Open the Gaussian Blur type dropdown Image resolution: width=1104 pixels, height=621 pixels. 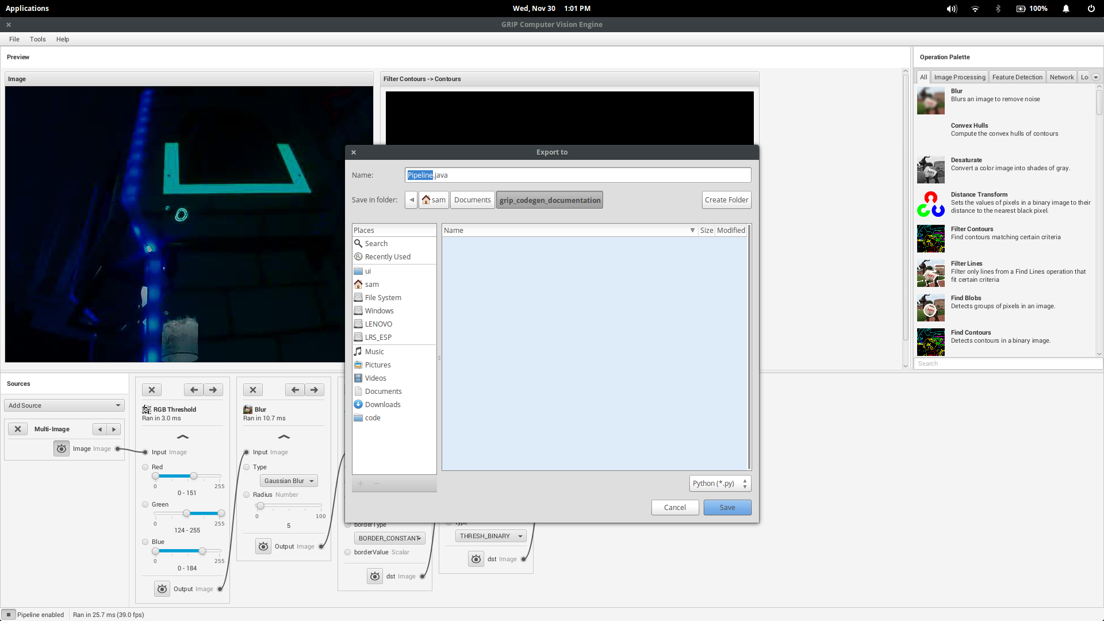point(288,481)
